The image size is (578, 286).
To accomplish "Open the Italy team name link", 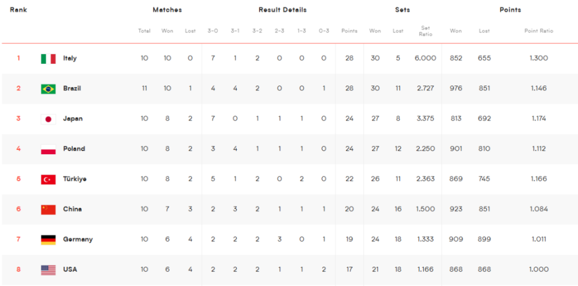I will pos(70,58).
